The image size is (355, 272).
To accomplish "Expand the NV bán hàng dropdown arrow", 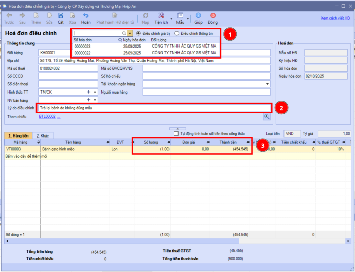I will (x=95, y=100).
